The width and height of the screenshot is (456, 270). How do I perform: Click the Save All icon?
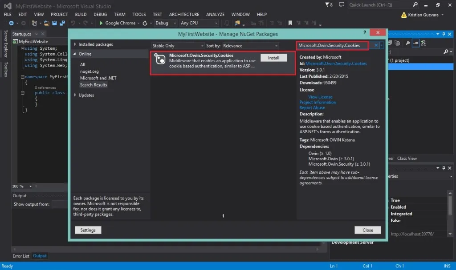coord(62,23)
